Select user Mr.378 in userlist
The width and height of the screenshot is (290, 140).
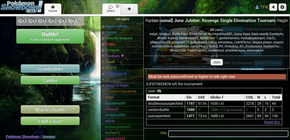coord(122,68)
